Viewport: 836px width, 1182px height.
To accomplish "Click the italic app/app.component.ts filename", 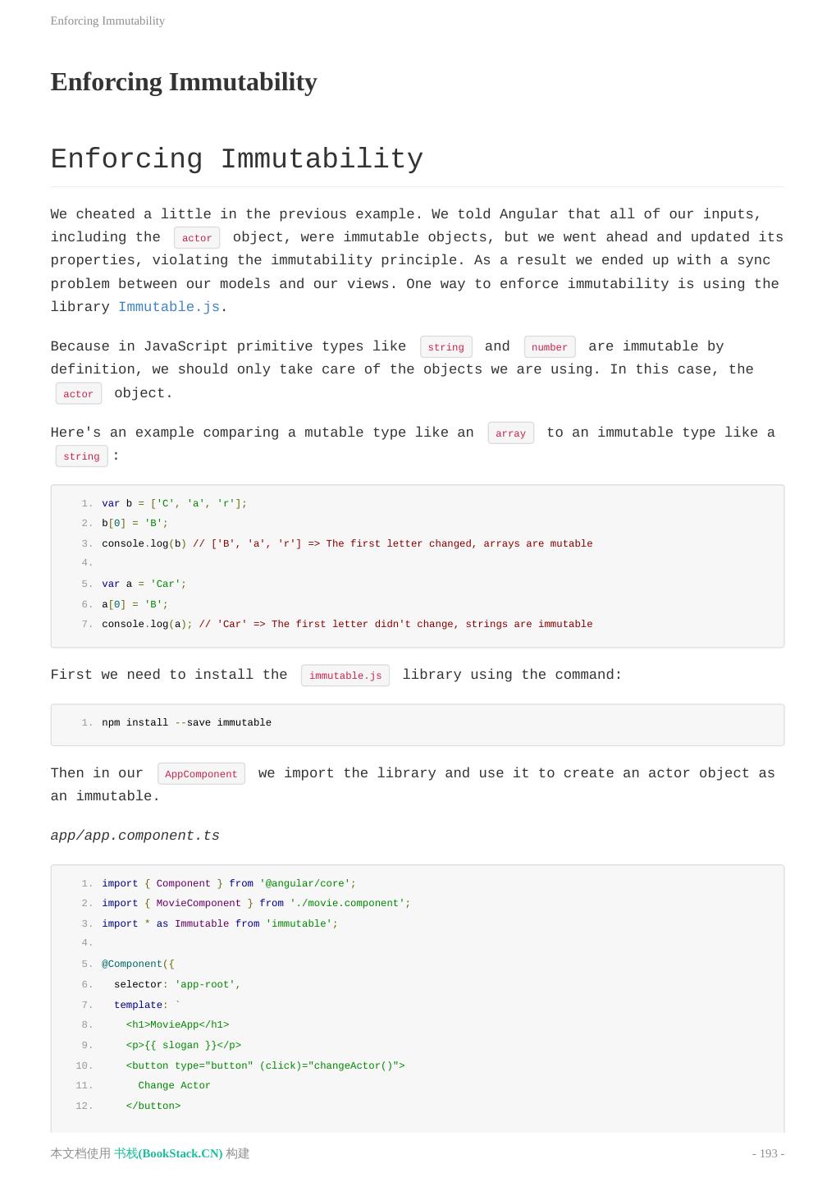I will 135,836.
